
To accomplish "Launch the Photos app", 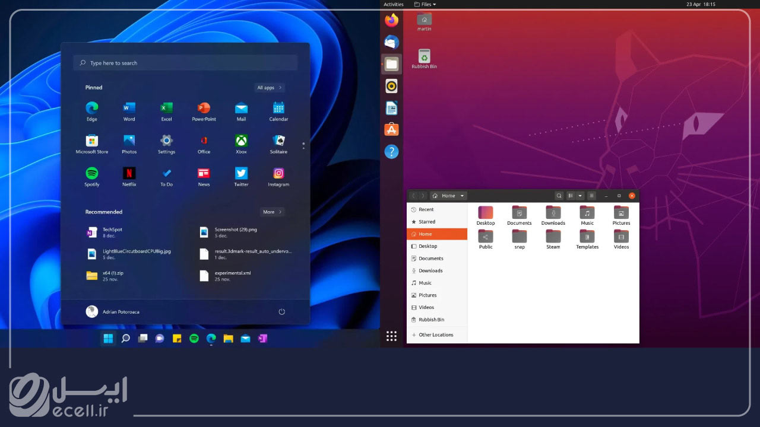I will click(129, 144).
